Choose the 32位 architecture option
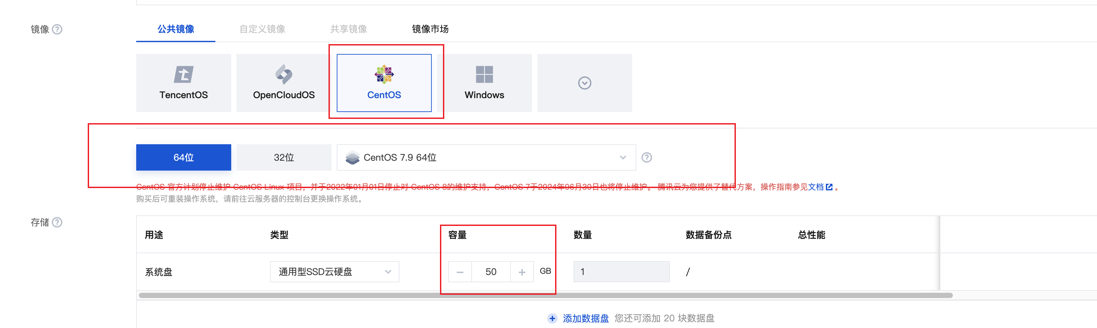The height and width of the screenshot is (328, 1097). [x=284, y=157]
